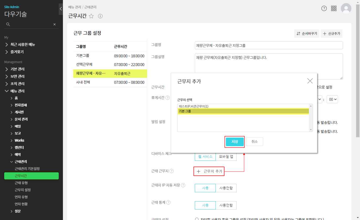Image resolution: width=360 pixels, height=220 pixels.
Task: Collapse the sidebar with the arrow icon
Action: pyautogui.click(x=61, y=9)
